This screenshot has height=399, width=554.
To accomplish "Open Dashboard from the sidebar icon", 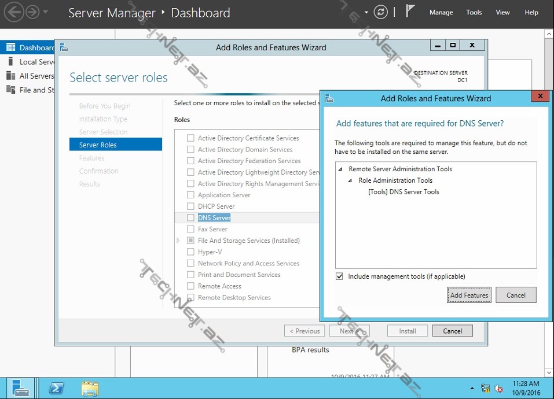I will (x=10, y=47).
